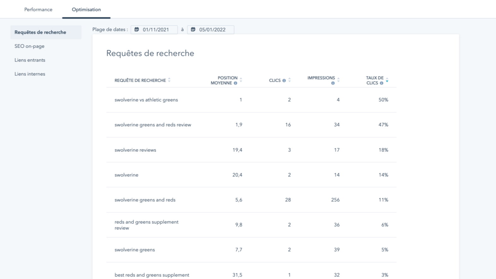The width and height of the screenshot is (496, 279).
Task: Click the 36 impressions value
Action: pyautogui.click(x=337, y=225)
